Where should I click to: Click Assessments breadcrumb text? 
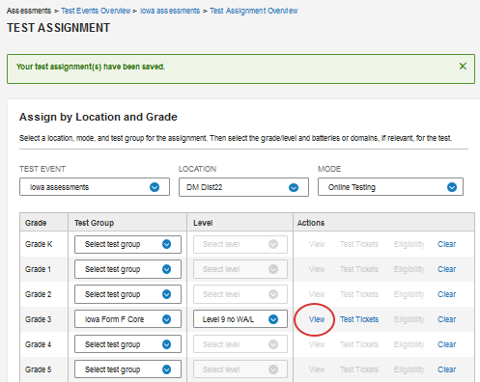(29, 11)
